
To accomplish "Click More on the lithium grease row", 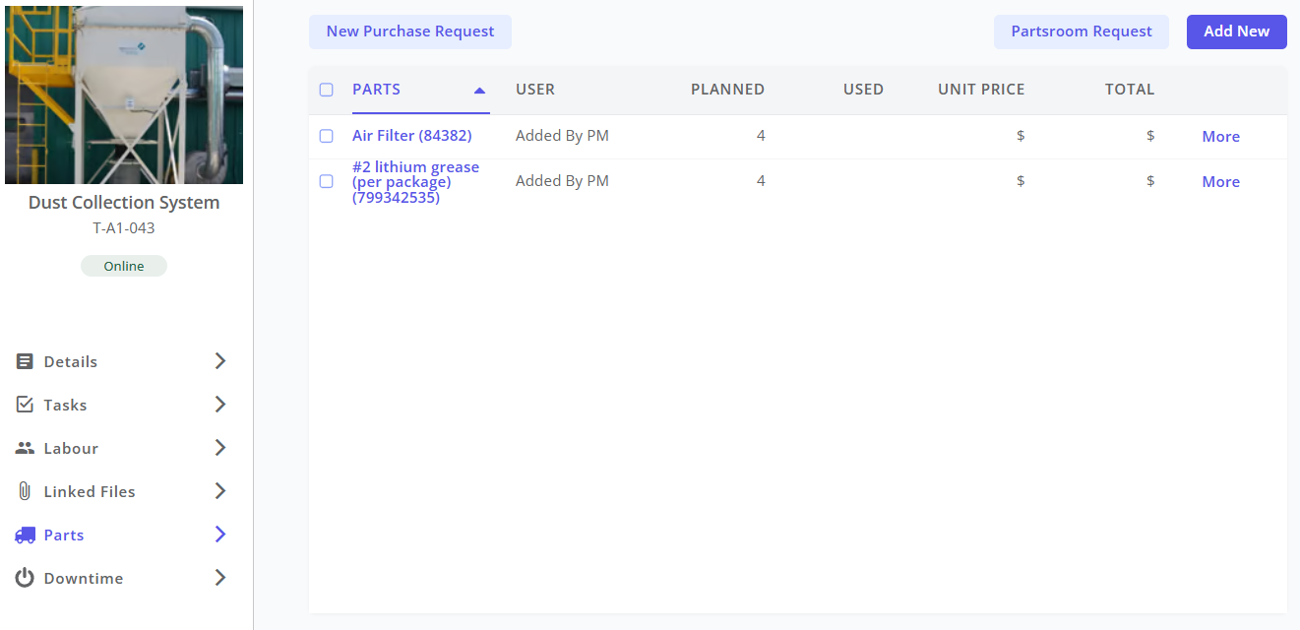I will 1220,182.
